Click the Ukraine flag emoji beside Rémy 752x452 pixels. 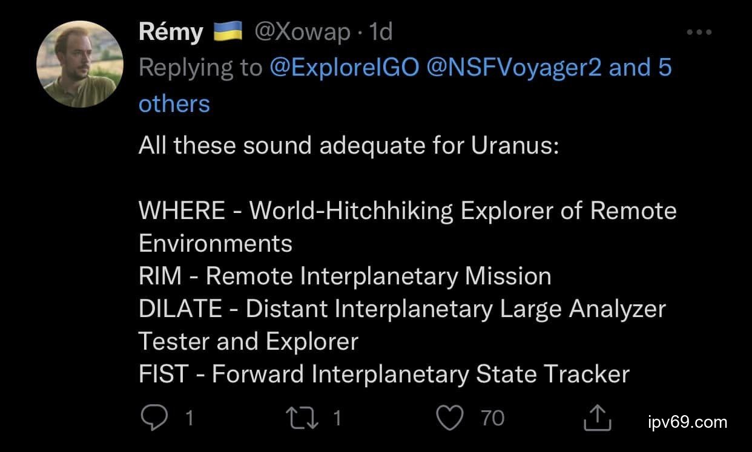point(228,31)
